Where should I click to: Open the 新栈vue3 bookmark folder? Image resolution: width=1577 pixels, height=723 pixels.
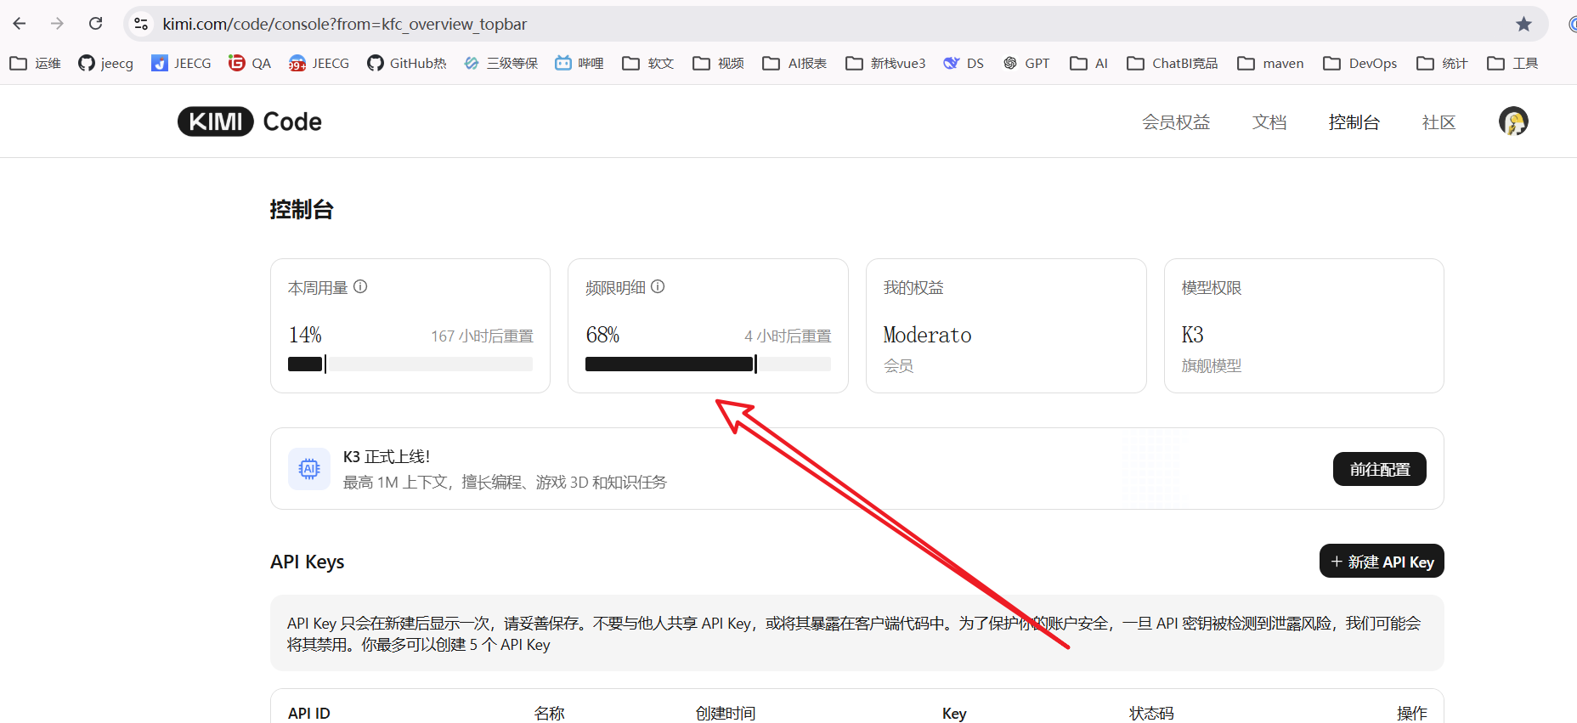pyautogui.click(x=885, y=63)
